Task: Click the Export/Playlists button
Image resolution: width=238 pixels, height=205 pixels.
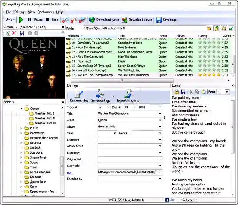Action: pos(128,96)
